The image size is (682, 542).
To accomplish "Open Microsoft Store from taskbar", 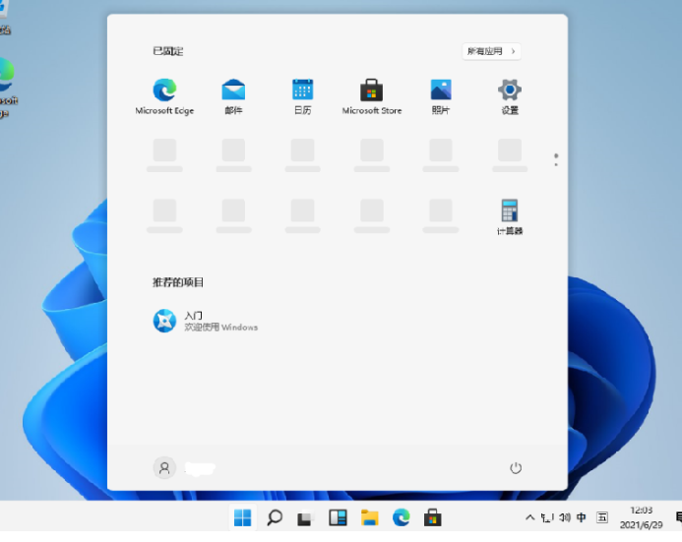I will [433, 517].
